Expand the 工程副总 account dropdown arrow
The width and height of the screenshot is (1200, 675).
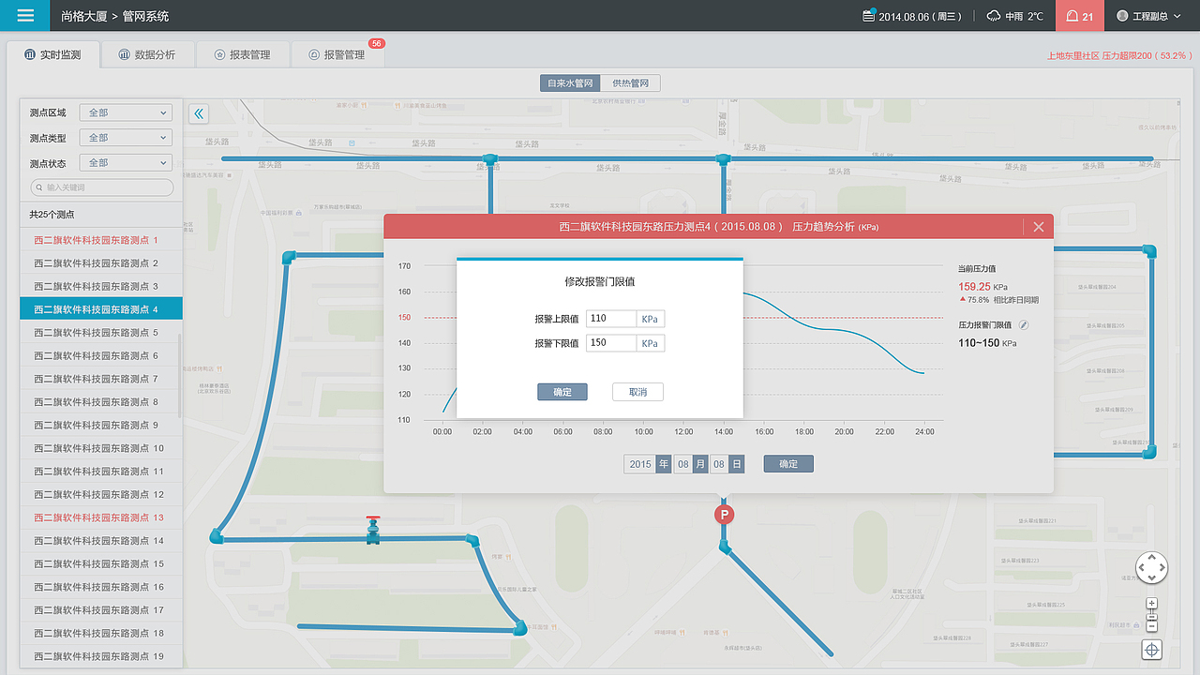pyautogui.click(x=1176, y=17)
